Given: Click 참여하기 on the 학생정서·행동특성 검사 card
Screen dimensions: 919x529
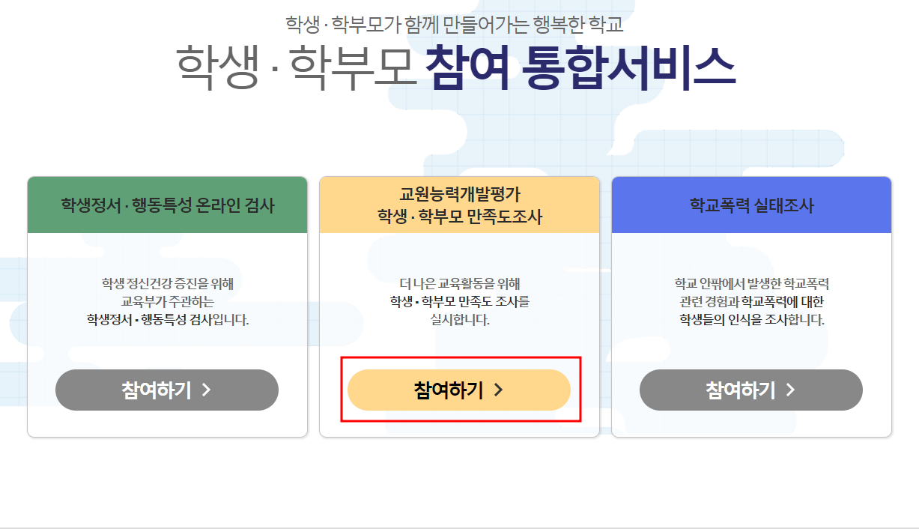Looking at the screenshot, I should pyautogui.click(x=166, y=390).
